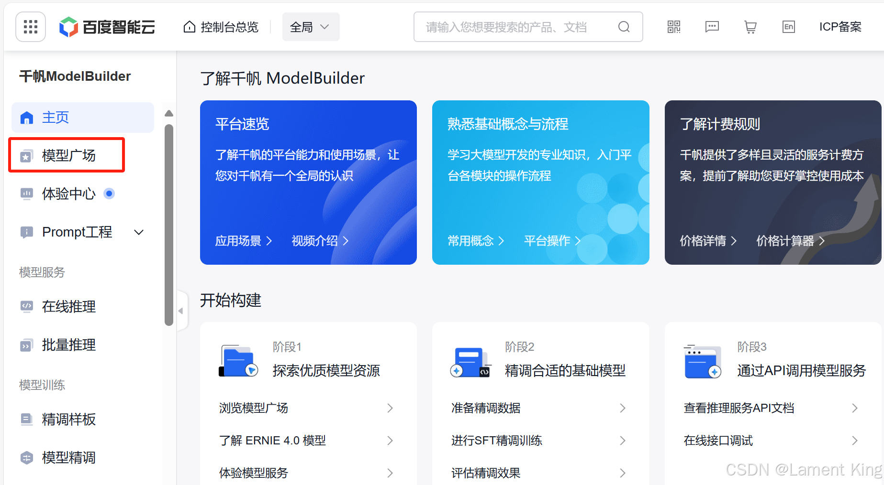The image size is (884, 485).
Task: Open the 应用场景 link
Action: pyautogui.click(x=244, y=240)
